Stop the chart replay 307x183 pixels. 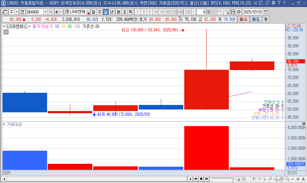pyautogui.click(x=201, y=179)
